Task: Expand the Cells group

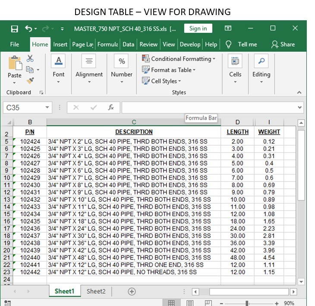Action: tap(235, 69)
